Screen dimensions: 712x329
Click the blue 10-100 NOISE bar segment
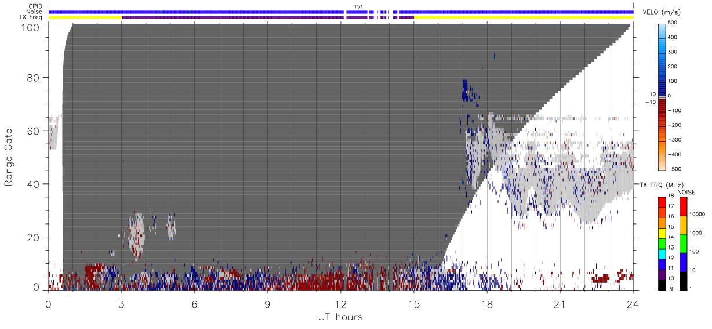pos(683,262)
